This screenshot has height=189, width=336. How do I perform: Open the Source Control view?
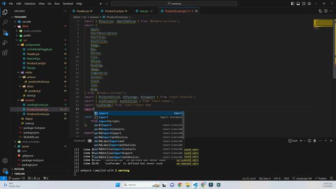(5, 33)
